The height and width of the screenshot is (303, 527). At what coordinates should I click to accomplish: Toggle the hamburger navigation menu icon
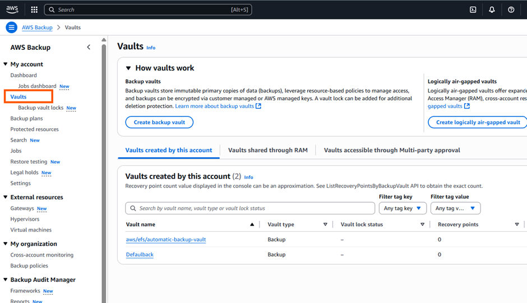(x=11, y=27)
